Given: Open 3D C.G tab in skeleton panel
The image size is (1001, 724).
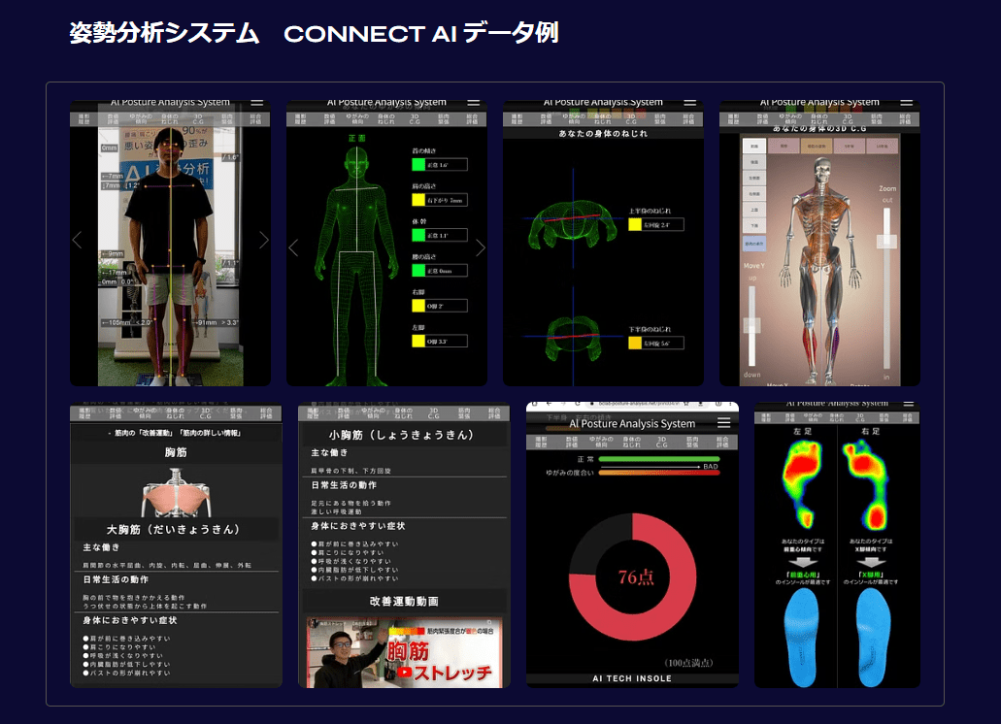Looking at the screenshot, I should pos(848,119).
